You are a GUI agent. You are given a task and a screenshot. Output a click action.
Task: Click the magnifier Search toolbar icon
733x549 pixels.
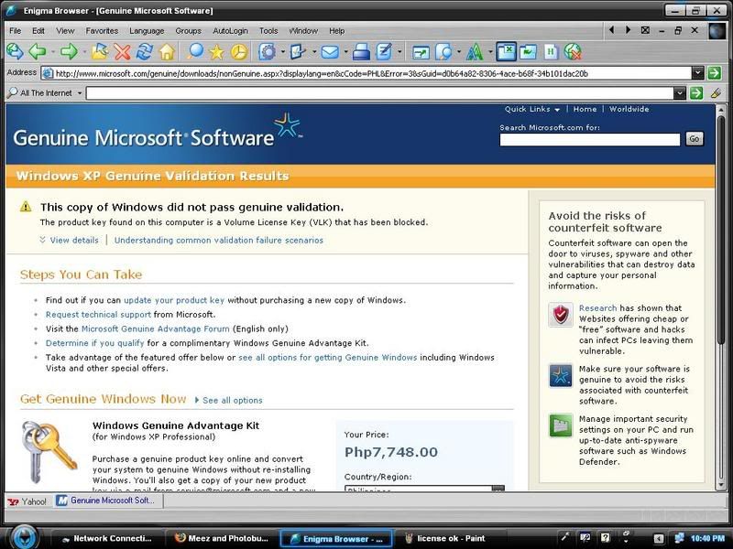pyautogui.click(x=195, y=52)
